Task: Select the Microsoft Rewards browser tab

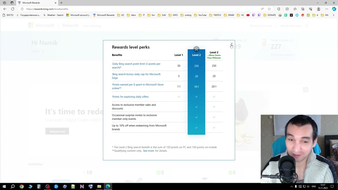Action: click(x=37, y=3)
